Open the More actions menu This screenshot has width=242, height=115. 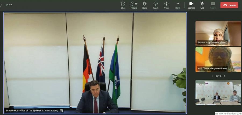coord(177,5)
